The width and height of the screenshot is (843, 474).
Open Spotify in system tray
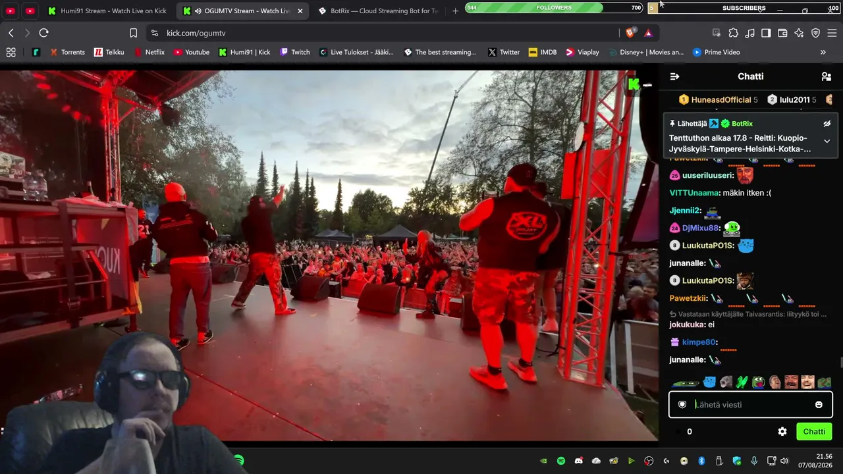click(x=561, y=461)
